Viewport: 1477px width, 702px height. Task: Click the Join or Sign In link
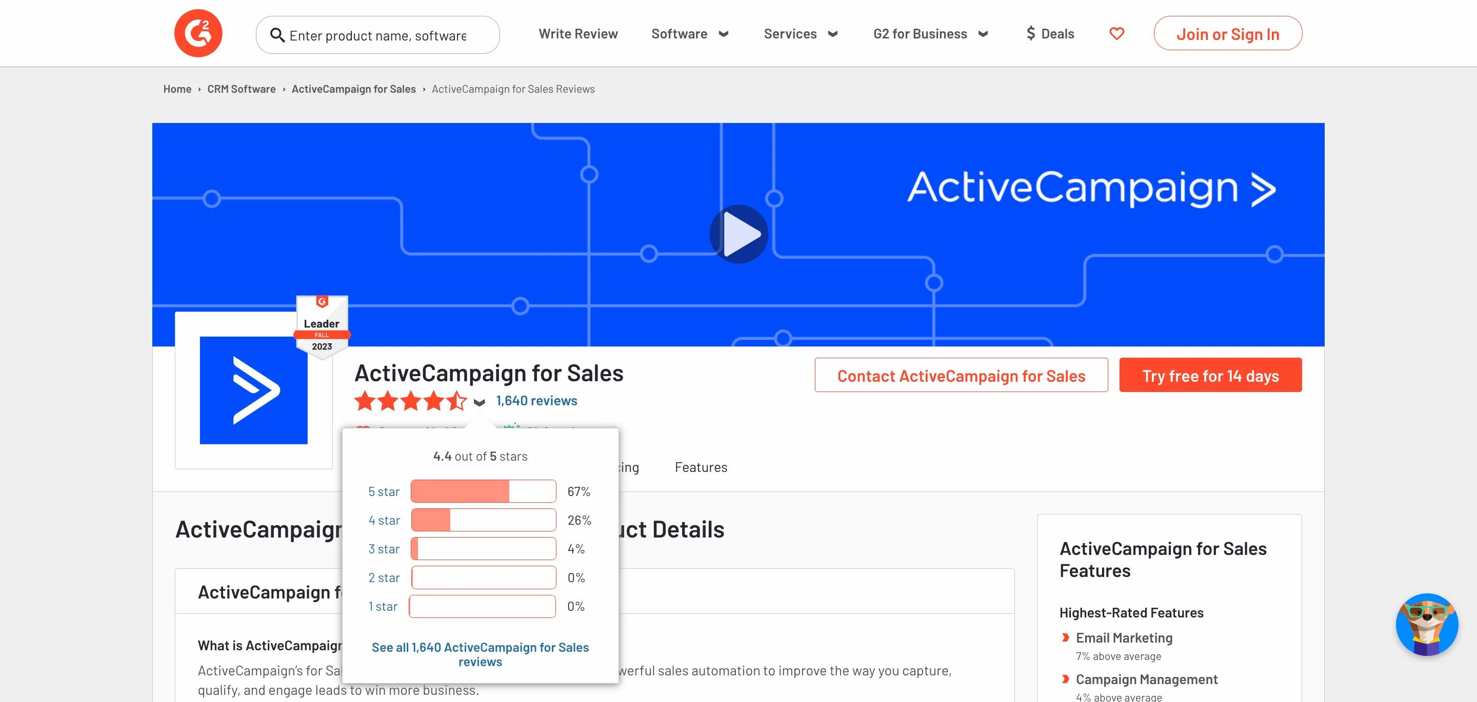coord(1227,34)
